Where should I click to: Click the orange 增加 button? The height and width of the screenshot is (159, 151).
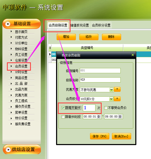tap(66, 37)
